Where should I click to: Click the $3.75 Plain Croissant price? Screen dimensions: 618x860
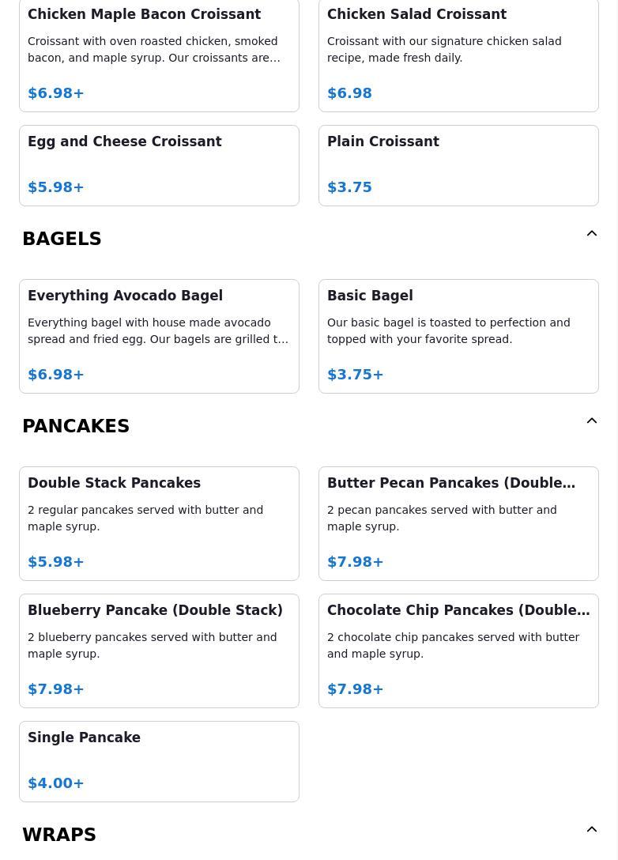pos(349,187)
